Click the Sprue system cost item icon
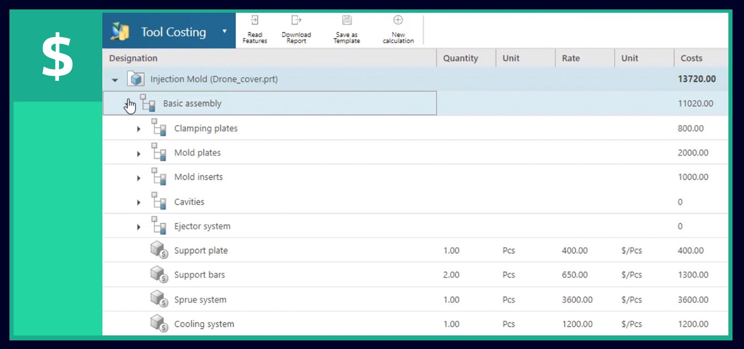The width and height of the screenshot is (744, 349). [159, 298]
